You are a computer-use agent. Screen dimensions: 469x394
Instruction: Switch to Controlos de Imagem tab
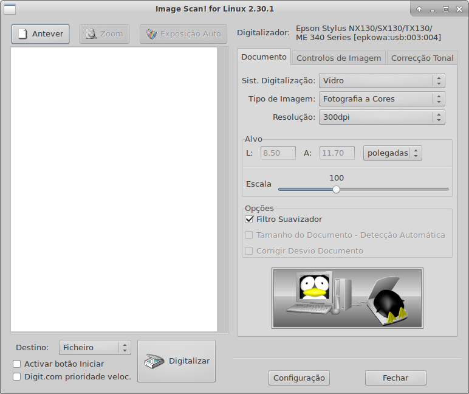coord(338,58)
